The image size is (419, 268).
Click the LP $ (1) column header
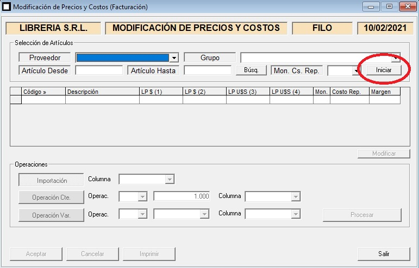[160, 92]
